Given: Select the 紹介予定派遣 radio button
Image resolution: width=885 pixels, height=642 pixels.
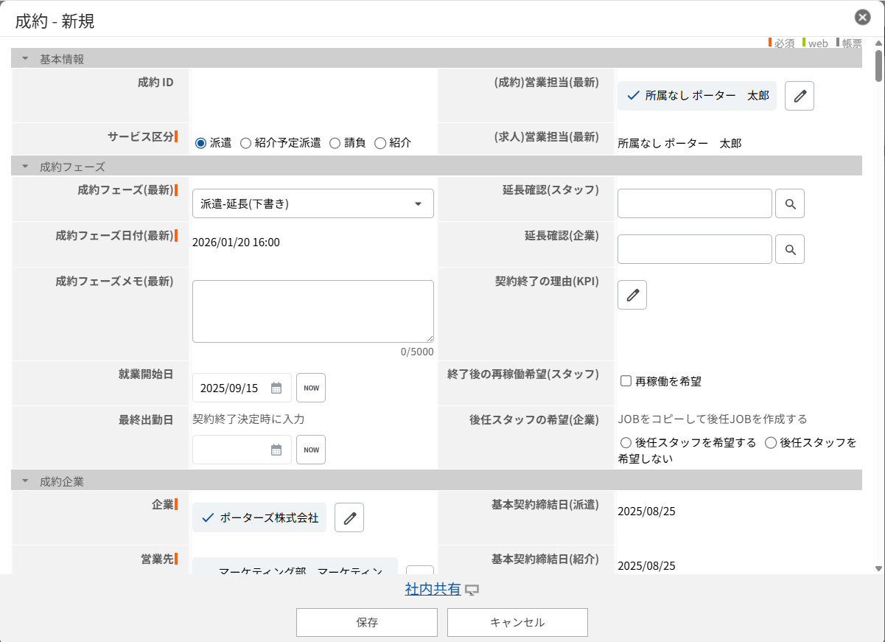Looking at the screenshot, I should tap(246, 143).
